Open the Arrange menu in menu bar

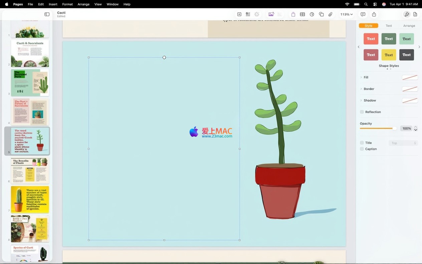pos(83,4)
